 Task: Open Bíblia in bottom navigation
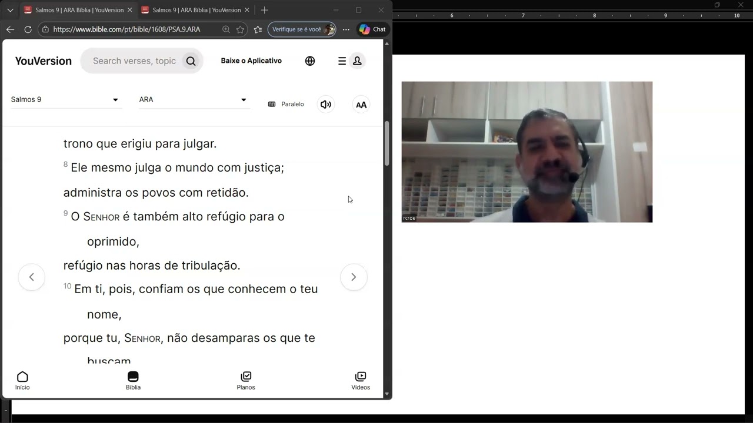(133, 381)
